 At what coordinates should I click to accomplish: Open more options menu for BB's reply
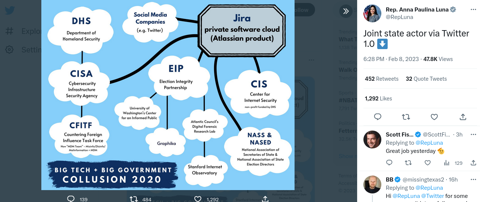coord(473,179)
